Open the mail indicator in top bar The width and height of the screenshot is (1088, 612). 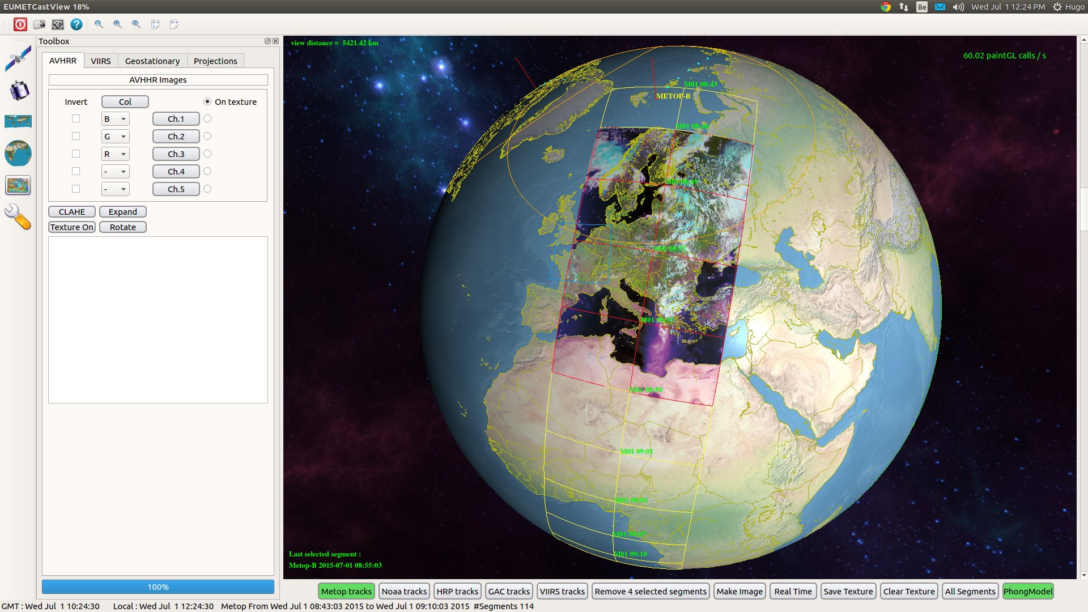(x=940, y=7)
